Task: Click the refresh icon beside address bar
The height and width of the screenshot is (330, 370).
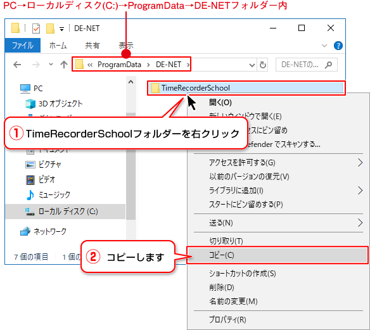Action: (x=263, y=65)
